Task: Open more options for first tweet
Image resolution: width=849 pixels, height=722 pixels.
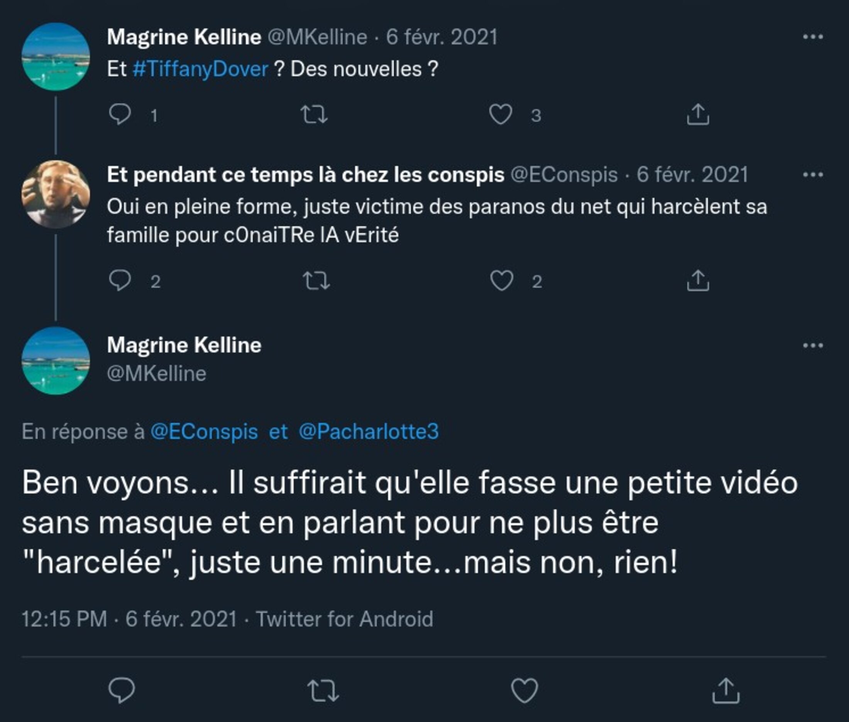Action: 813,37
